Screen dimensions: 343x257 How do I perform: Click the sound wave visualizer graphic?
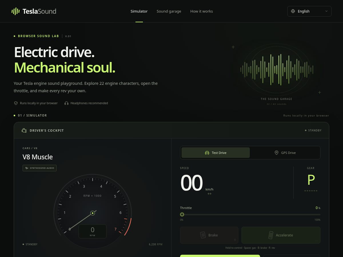pyautogui.click(x=277, y=70)
